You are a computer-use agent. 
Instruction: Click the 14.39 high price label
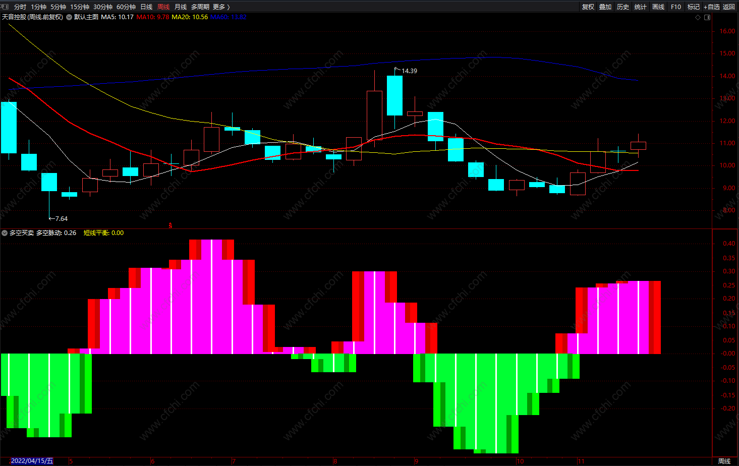409,71
